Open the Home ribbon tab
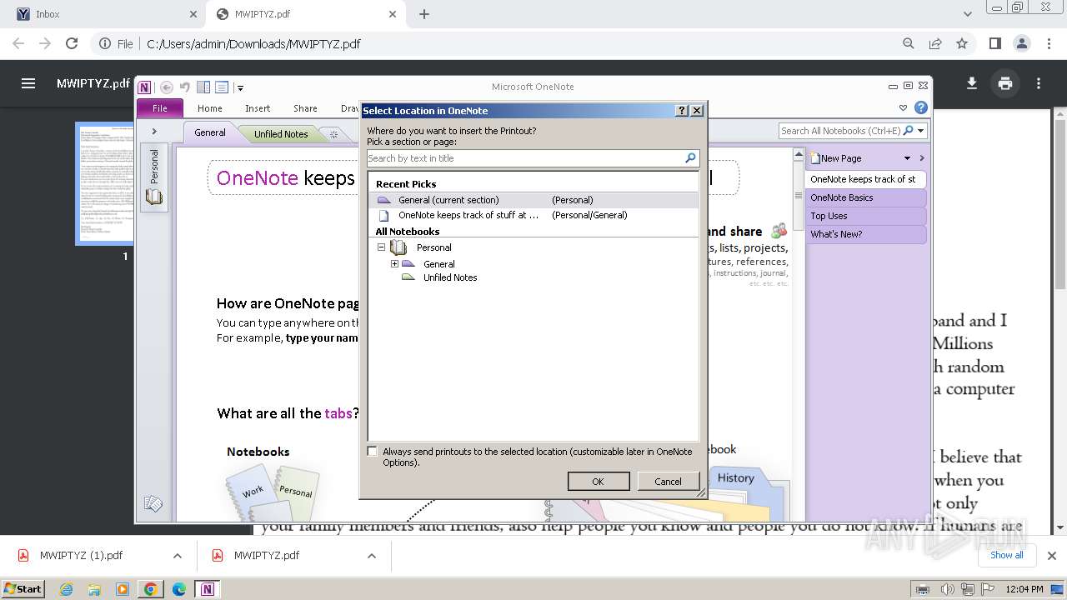Image resolution: width=1067 pixels, height=600 pixels. pos(209,108)
